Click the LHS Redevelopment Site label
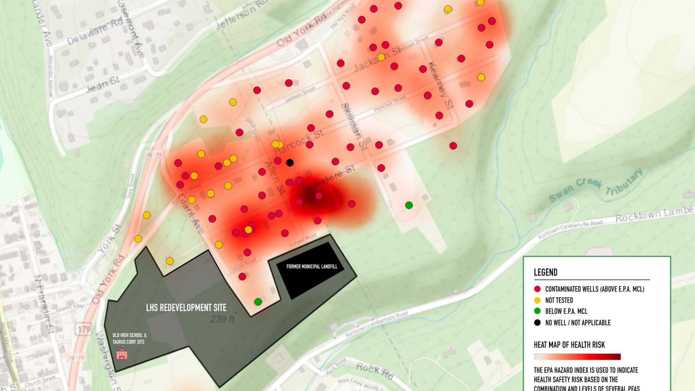This screenshot has width=695, height=391. click(x=186, y=308)
